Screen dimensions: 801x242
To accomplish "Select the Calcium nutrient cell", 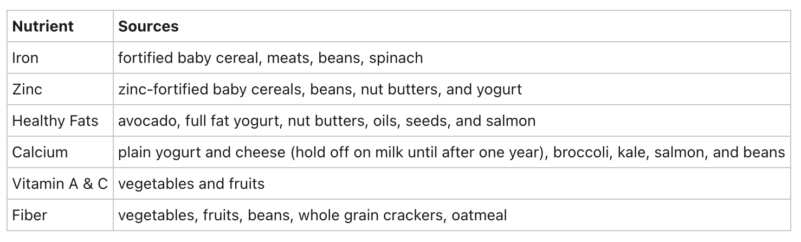I will (60, 152).
